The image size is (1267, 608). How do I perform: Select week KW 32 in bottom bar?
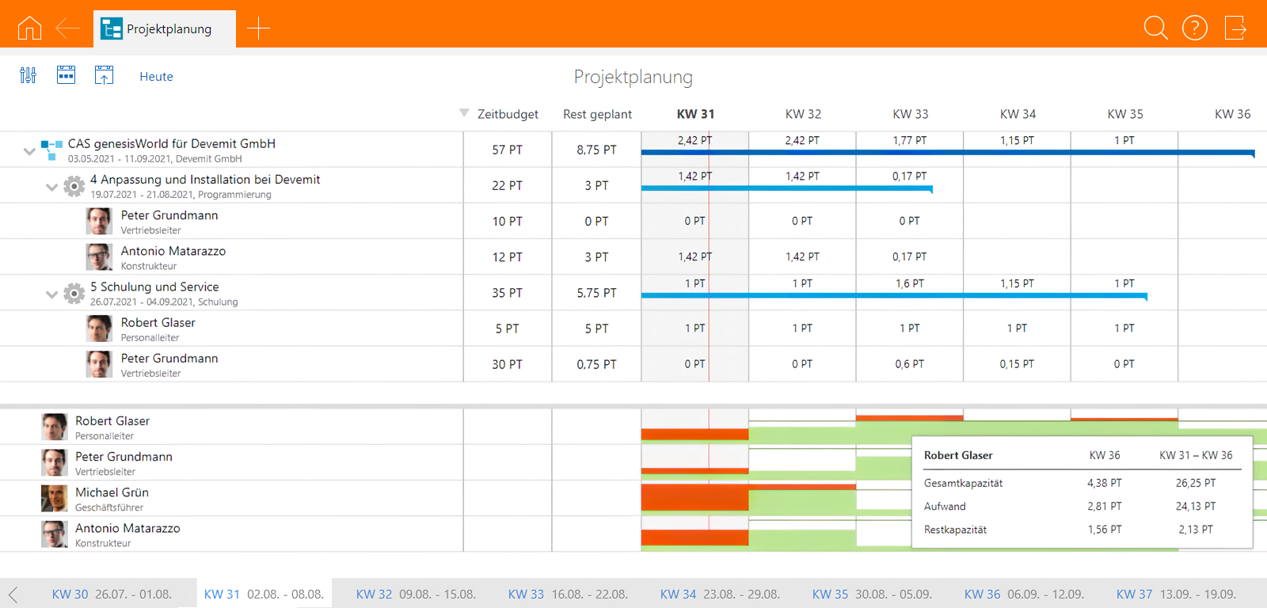tap(416, 594)
